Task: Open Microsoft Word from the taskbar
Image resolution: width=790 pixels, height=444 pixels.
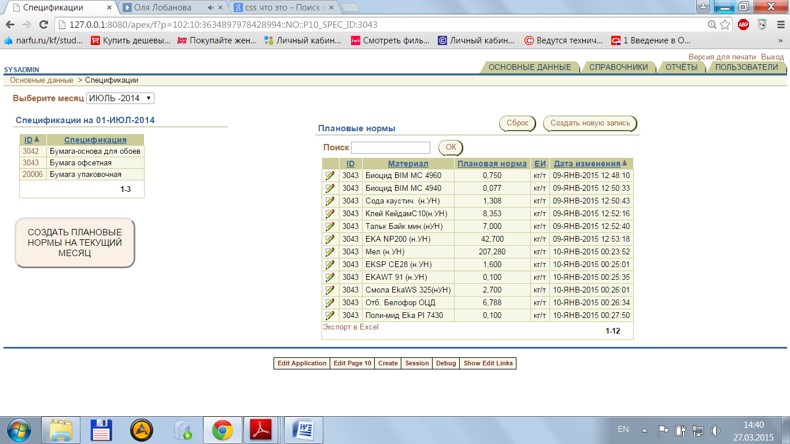Action: coord(303,430)
